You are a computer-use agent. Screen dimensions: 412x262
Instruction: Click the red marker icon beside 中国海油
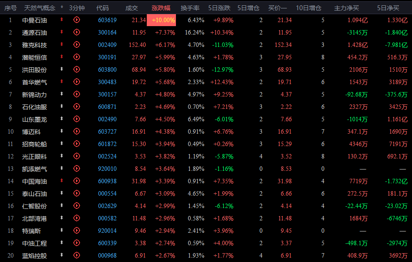pos(62,181)
